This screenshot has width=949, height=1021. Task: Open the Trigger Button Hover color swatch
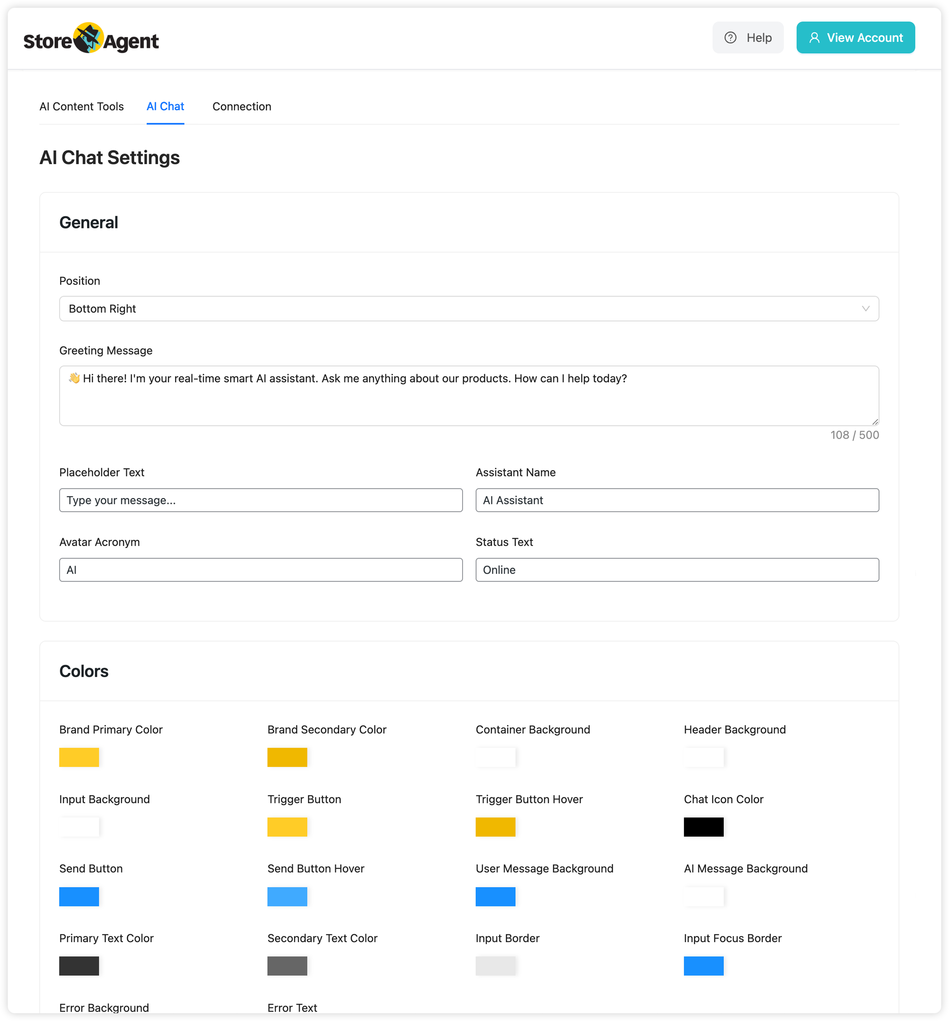click(x=496, y=827)
